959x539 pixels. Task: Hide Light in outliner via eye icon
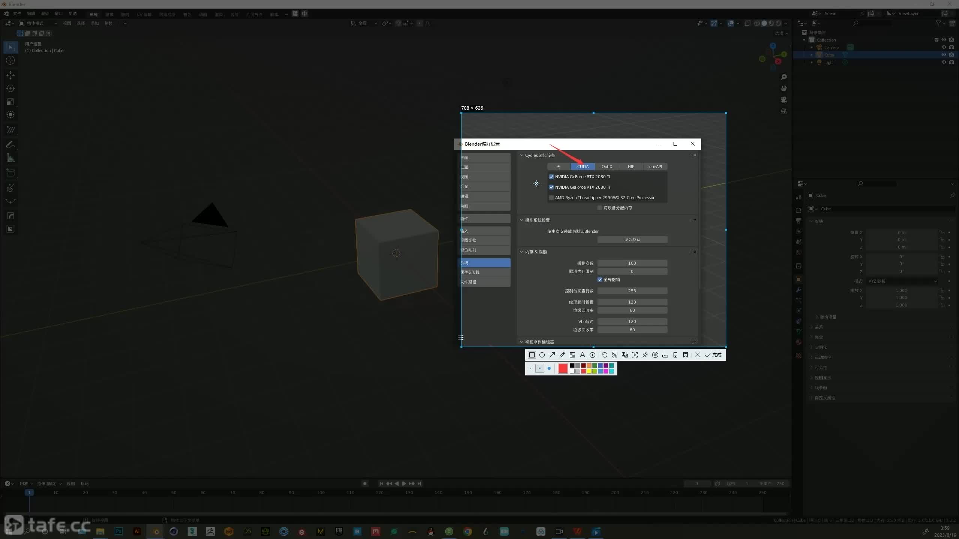(943, 62)
